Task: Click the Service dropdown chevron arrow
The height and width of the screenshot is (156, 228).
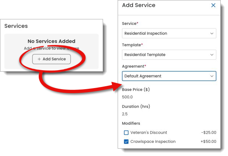Action: [212, 33]
